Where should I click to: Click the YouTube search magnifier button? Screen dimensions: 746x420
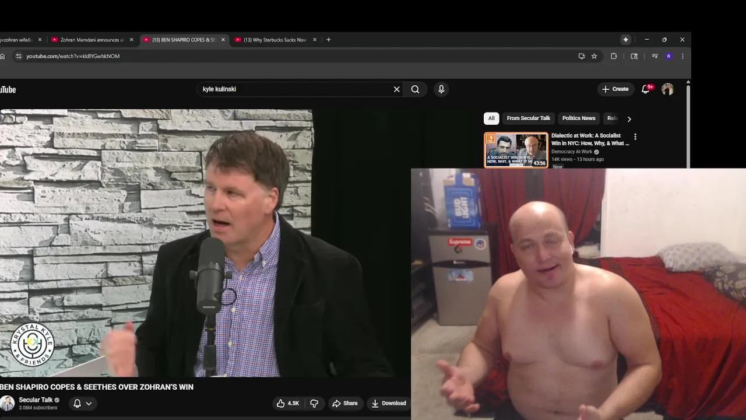coord(415,89)
